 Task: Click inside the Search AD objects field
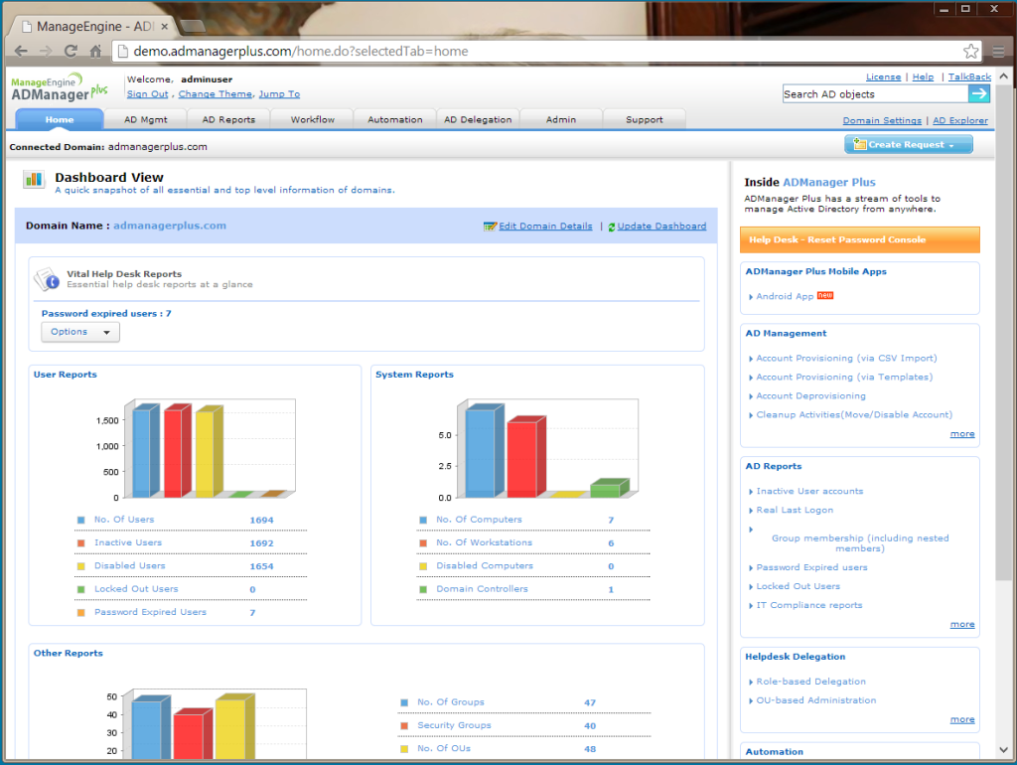tap(875, 94)
